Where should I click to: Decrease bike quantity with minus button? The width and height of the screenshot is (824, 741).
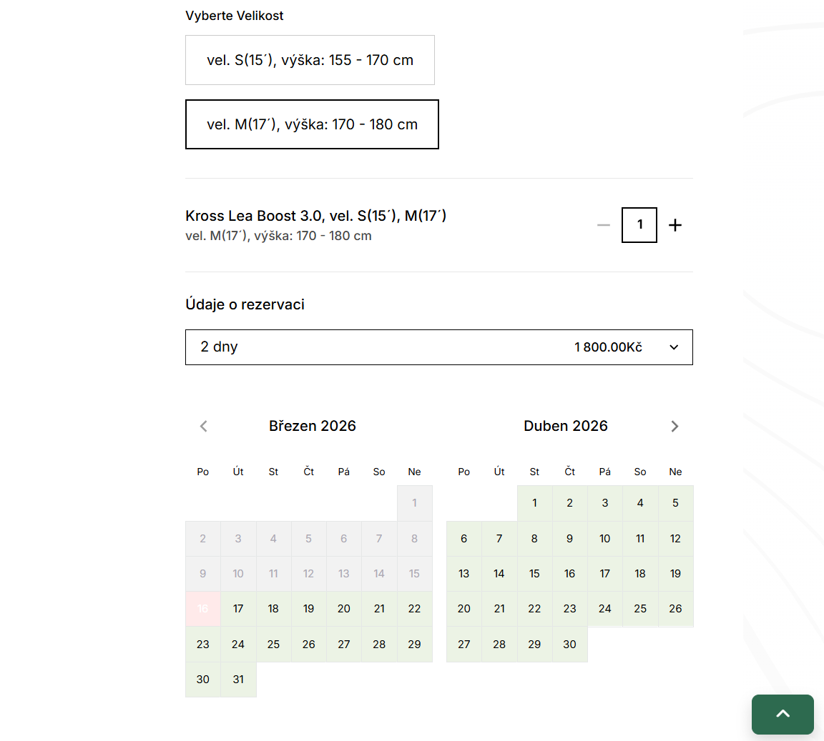604,225
